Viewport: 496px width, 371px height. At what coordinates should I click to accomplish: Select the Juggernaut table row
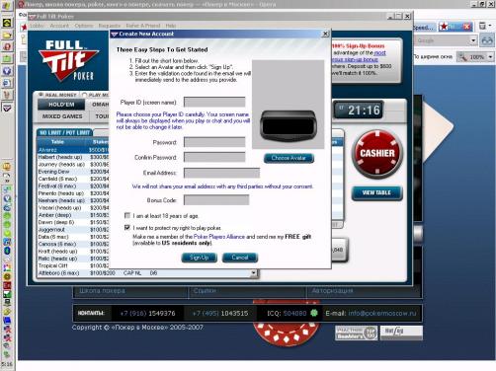73,229
